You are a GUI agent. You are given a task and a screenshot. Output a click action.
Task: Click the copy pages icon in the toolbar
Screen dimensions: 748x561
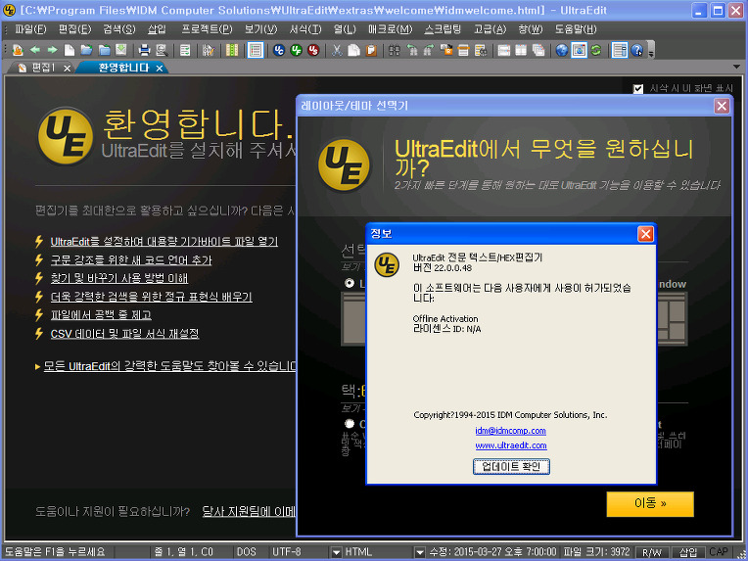354,50
